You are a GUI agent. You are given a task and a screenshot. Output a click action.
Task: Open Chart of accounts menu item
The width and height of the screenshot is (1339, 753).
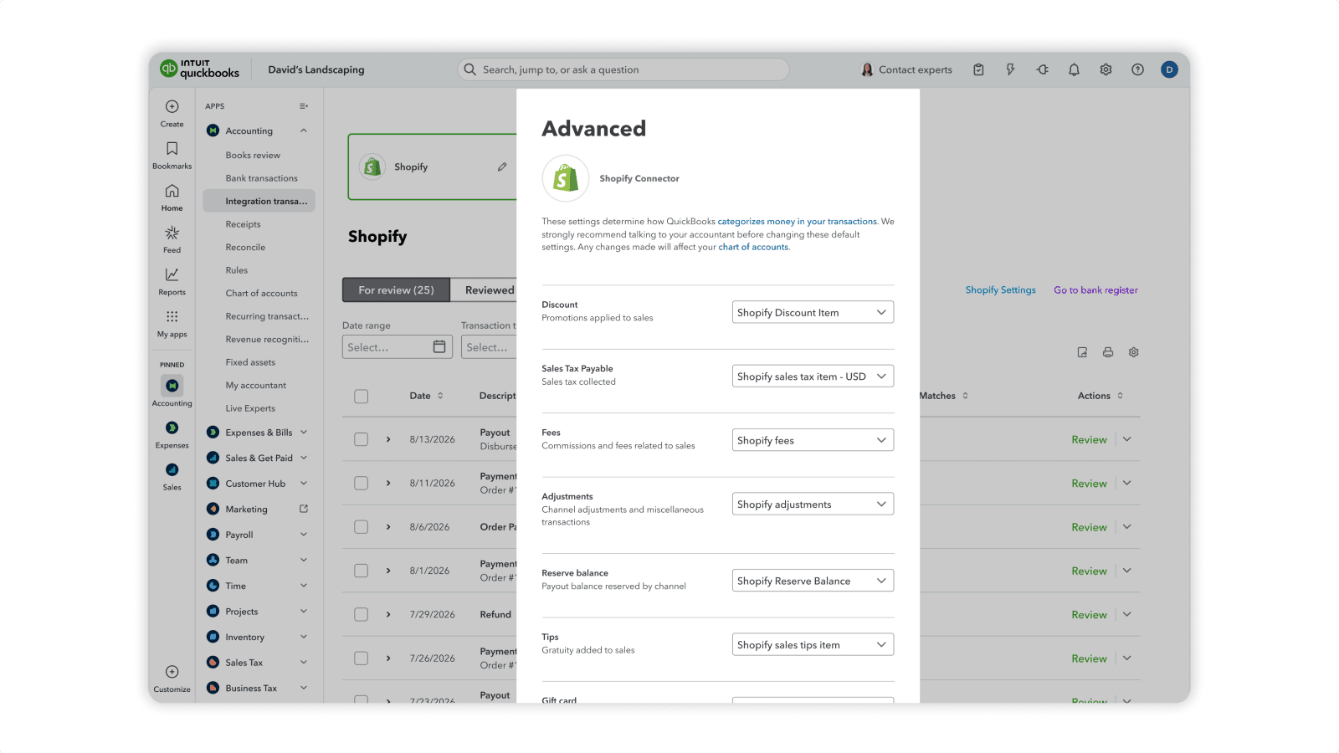261,294
